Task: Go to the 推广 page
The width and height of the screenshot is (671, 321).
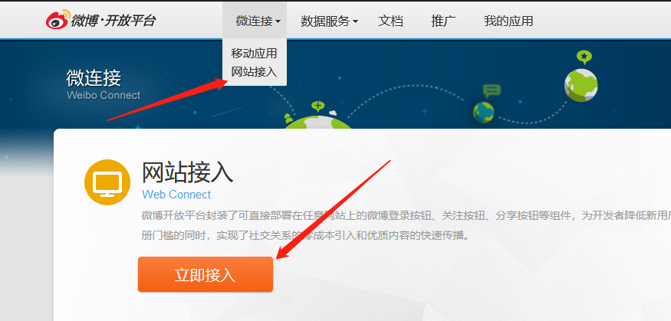Action: coord(443,21)
